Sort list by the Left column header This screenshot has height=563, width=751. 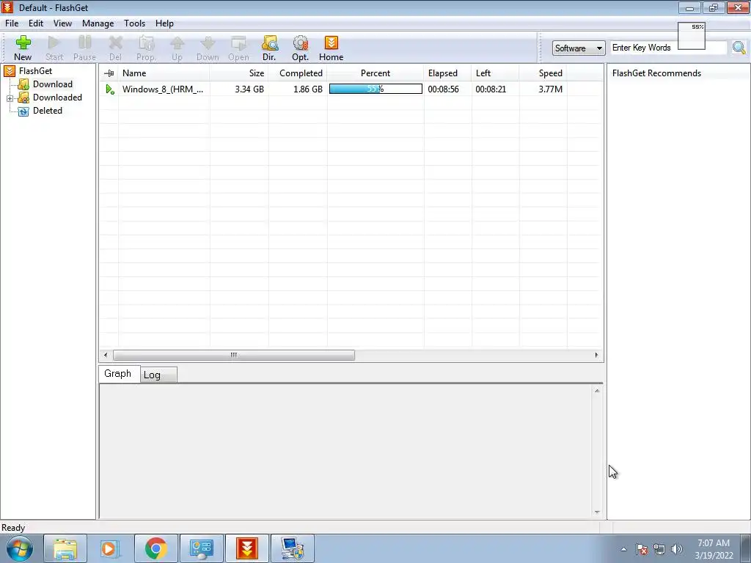[495, 73]
